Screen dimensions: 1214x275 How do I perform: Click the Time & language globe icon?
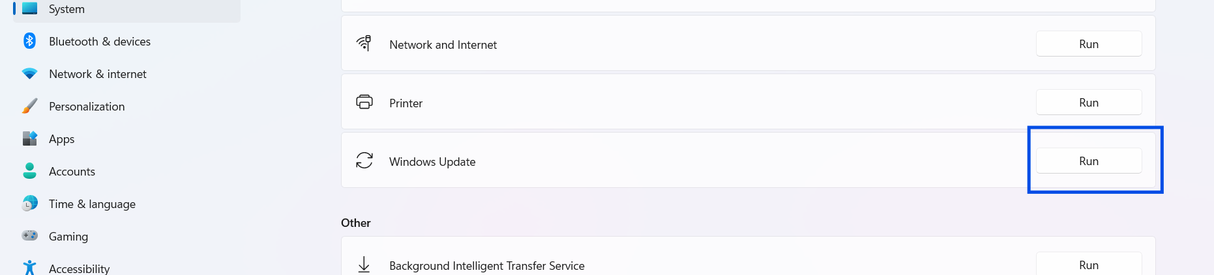(29, 203)
